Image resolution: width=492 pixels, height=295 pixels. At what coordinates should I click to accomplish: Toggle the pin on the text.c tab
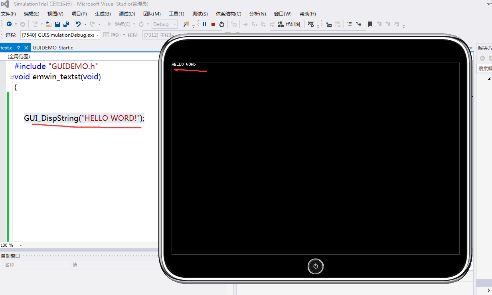coord(18,47)
